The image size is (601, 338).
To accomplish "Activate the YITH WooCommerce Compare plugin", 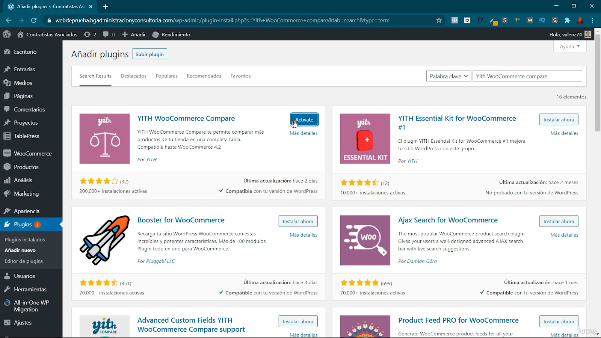I will [304, 119].
